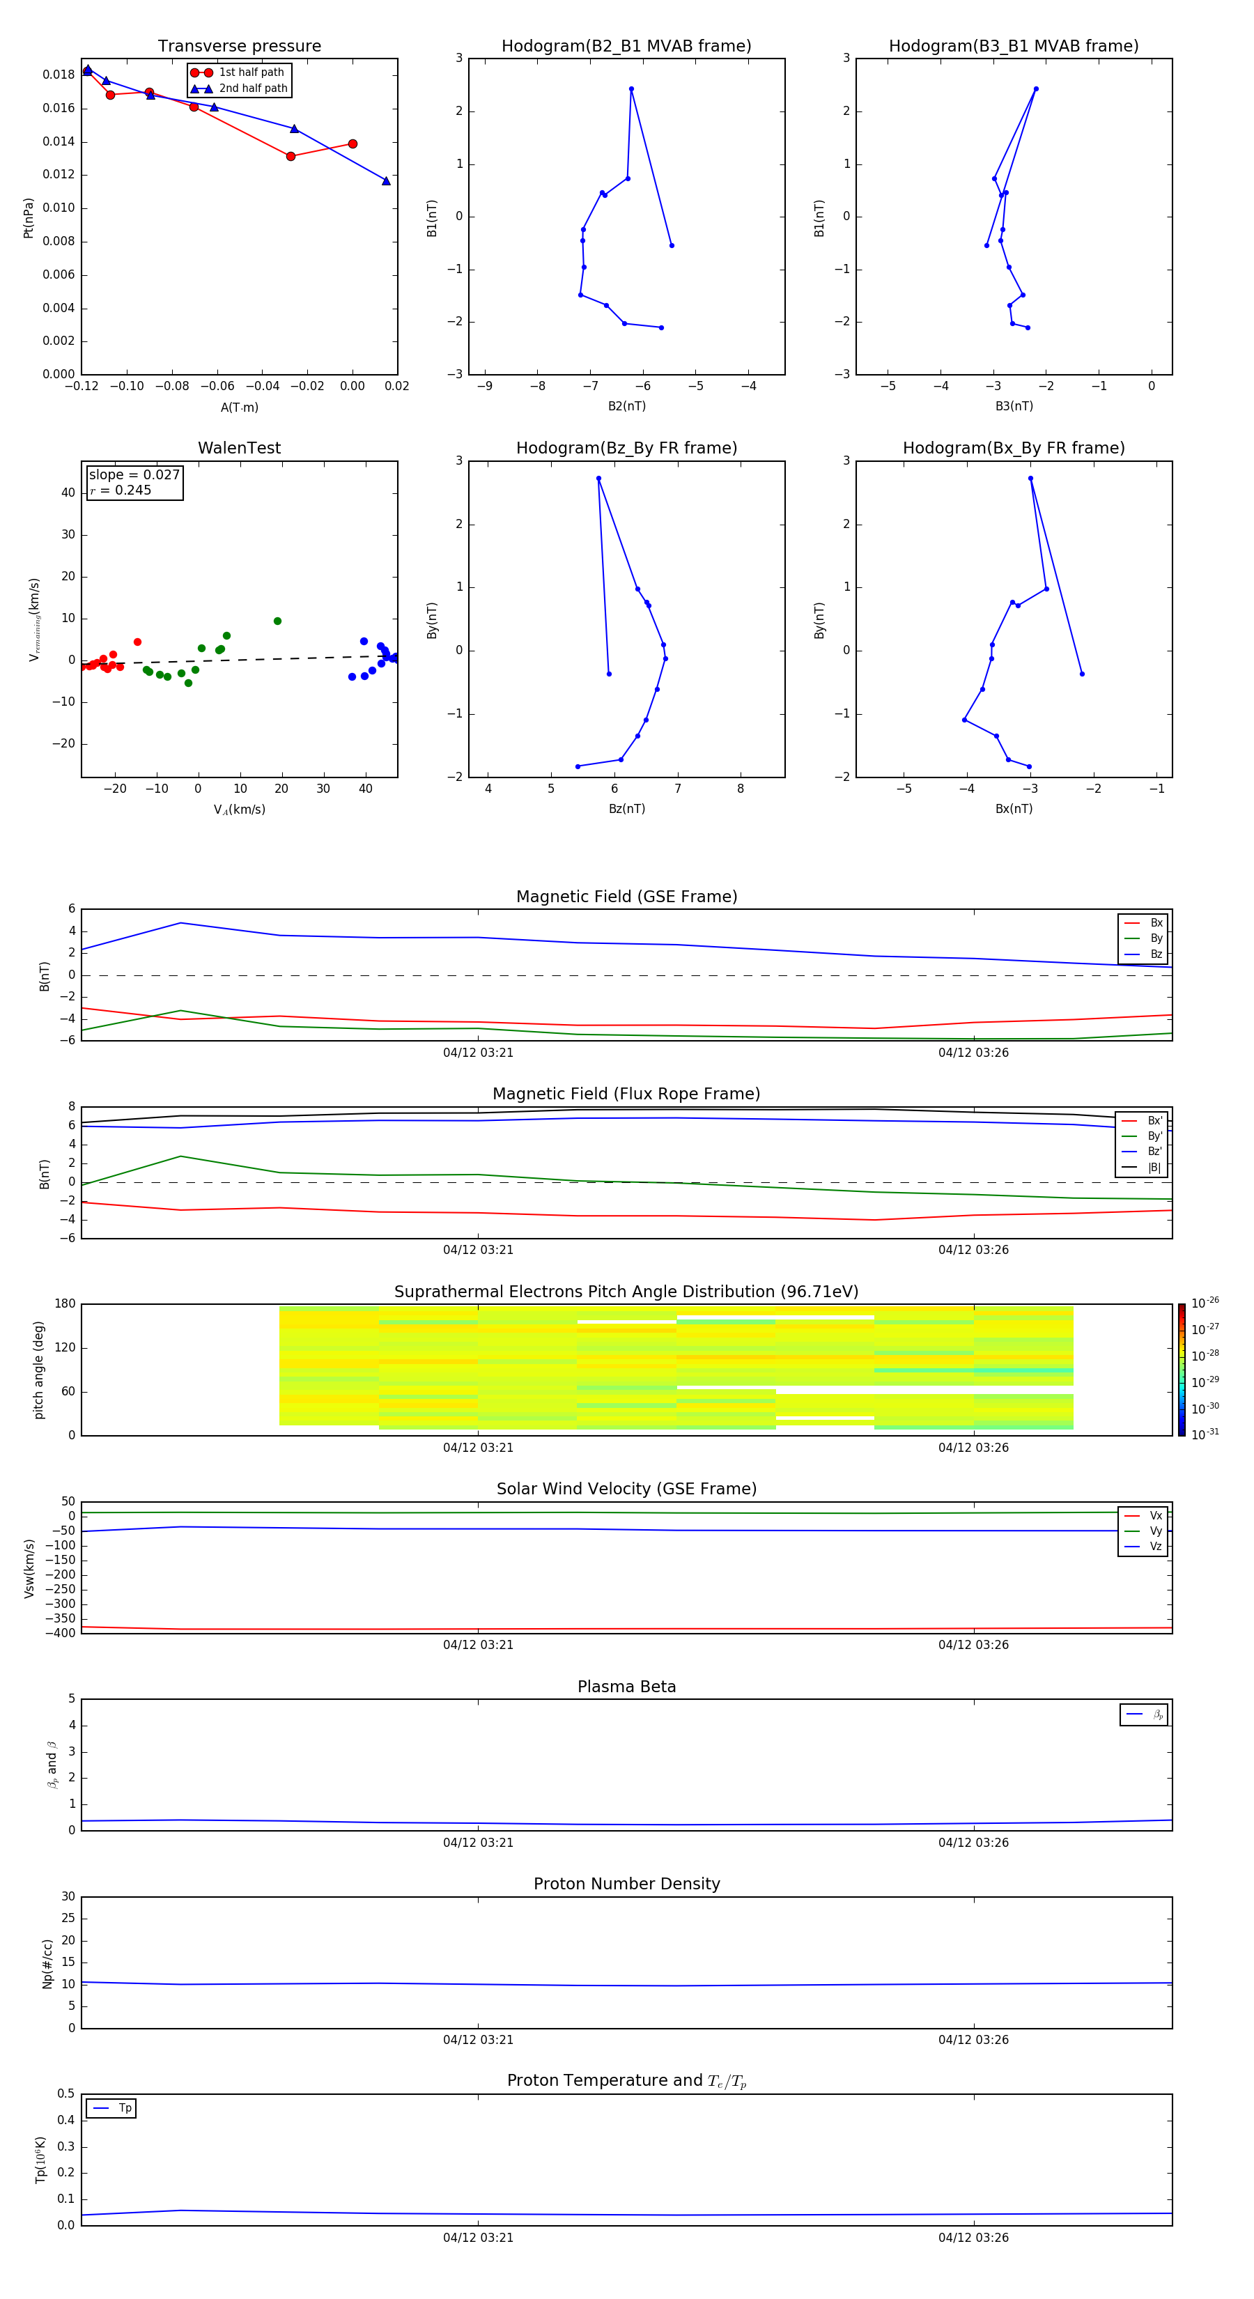Click the 'WalenTest' plot title
1254x2299 pixels.
pyautogui.click(x=239, y=448)
